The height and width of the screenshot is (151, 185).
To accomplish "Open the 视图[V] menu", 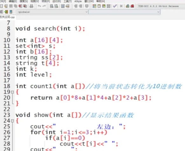I will point(35,1).
